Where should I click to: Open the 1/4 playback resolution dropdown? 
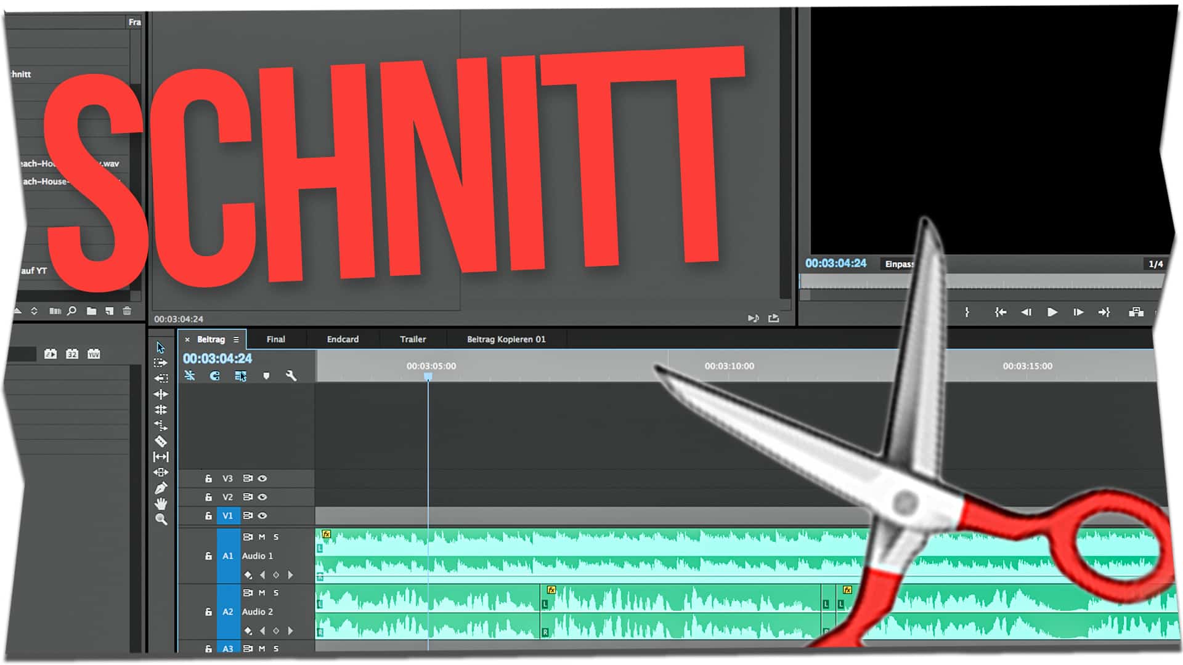1155,264
